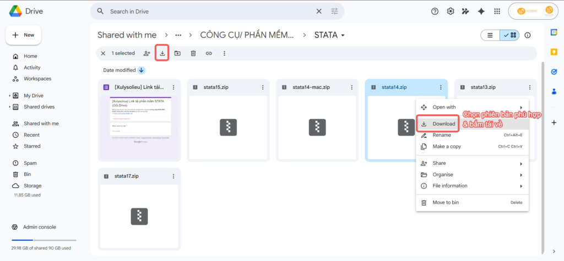564x261 pixels.
Task: Clear the current selection with X
Action: tap(103, 53)
